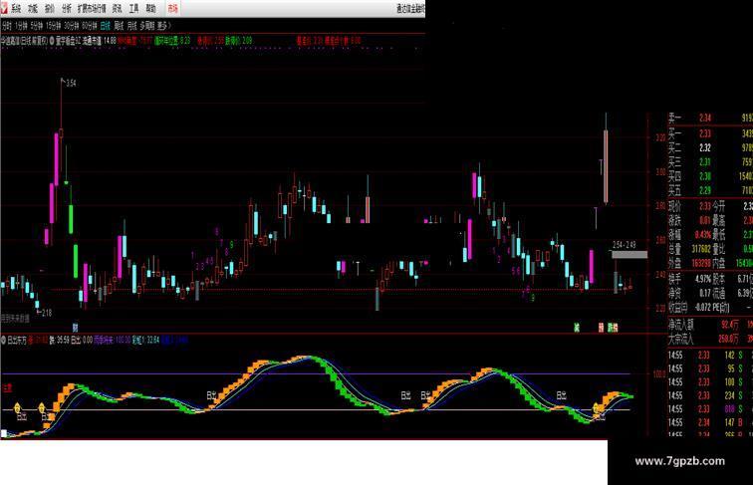Image resolution: width=753 pixels, height=485 pixels.
Task: Click the 日出东方 indicator name
Action: [17, 341]
